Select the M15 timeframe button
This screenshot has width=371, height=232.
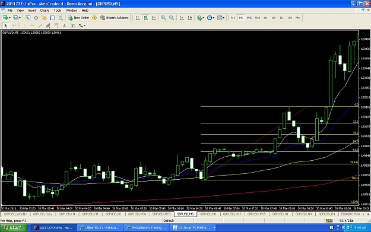pos(249,18)
